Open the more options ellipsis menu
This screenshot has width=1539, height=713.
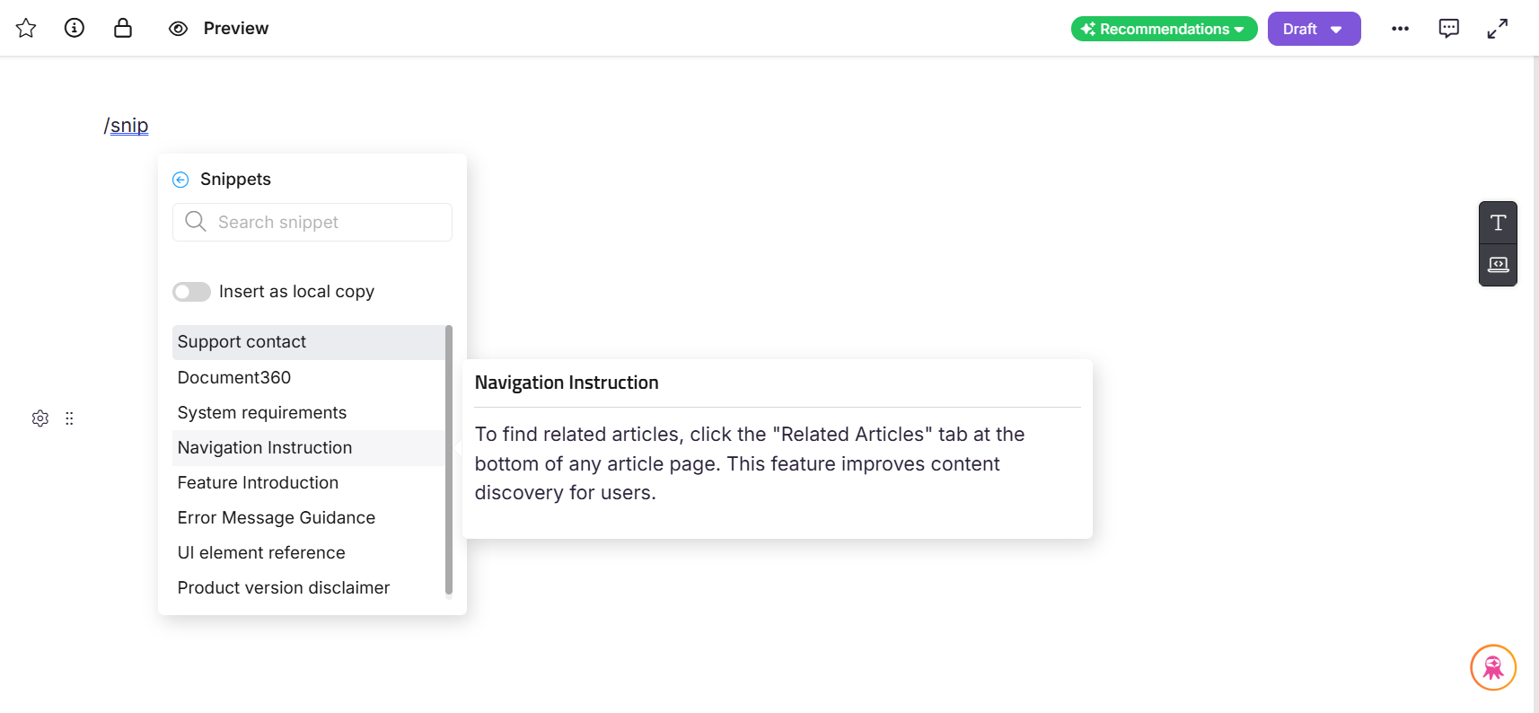pos(1400,29)
